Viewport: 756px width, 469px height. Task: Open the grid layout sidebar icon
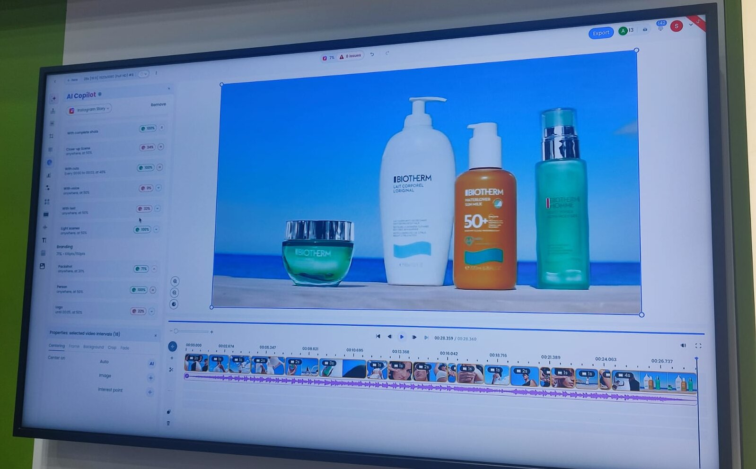(x=47, y=201)
